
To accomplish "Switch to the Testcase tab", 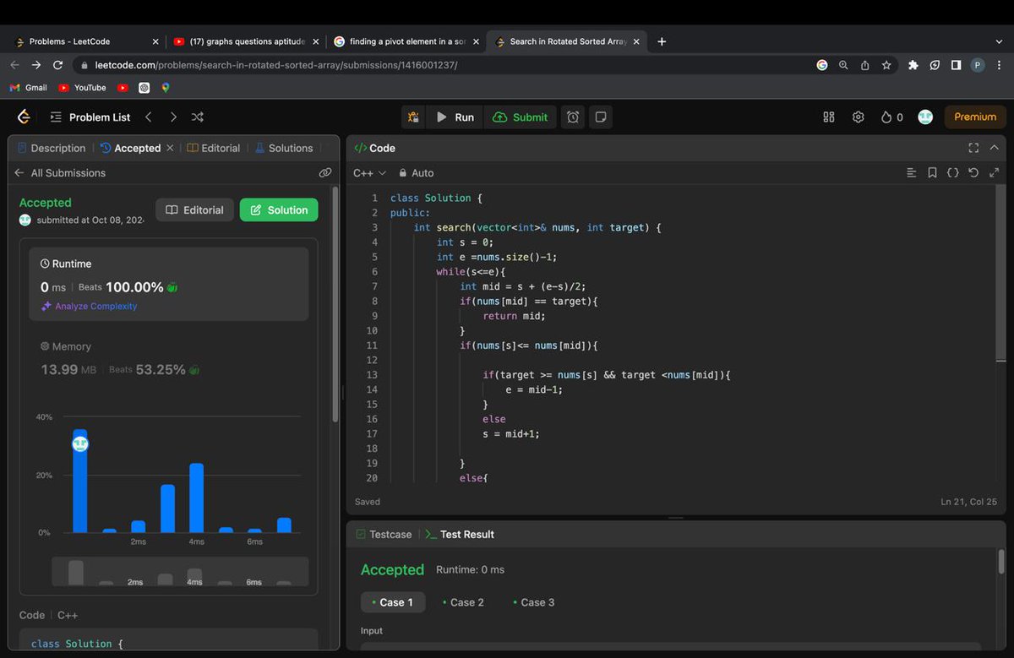I will tap(384, 534).
